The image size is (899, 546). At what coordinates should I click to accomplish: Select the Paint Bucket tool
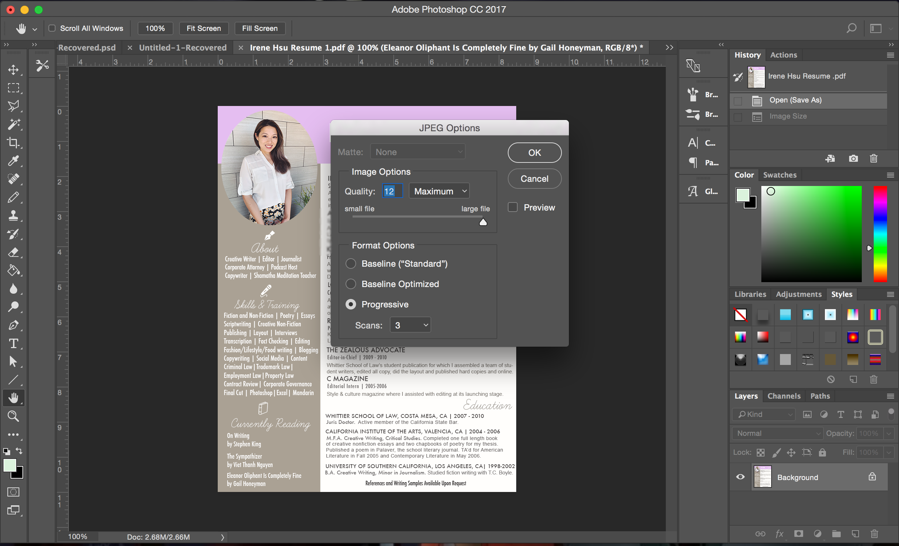[13, 270]
